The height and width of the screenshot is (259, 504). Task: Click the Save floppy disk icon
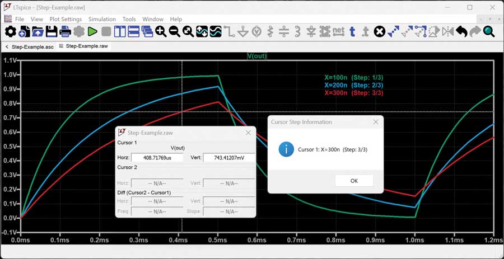coord(52,32)
